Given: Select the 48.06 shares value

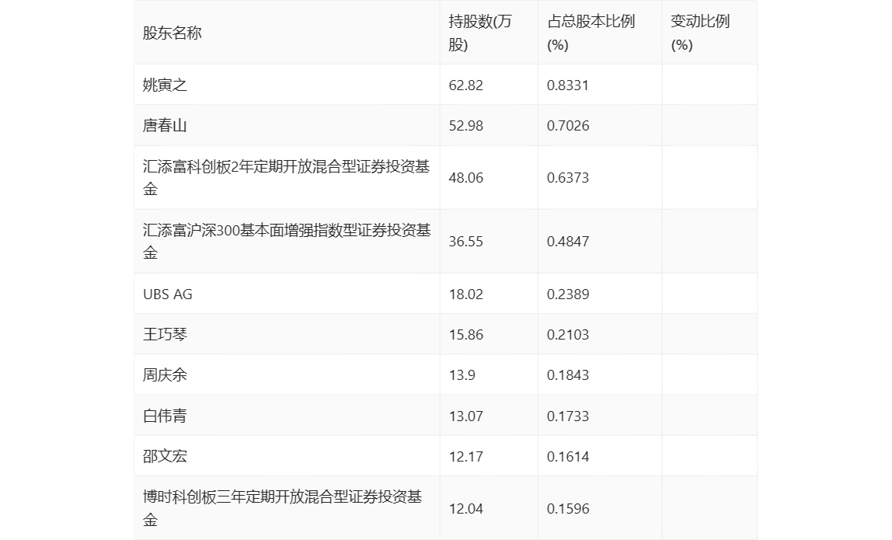Looking at the screenshot, I should tap(465, 178).
